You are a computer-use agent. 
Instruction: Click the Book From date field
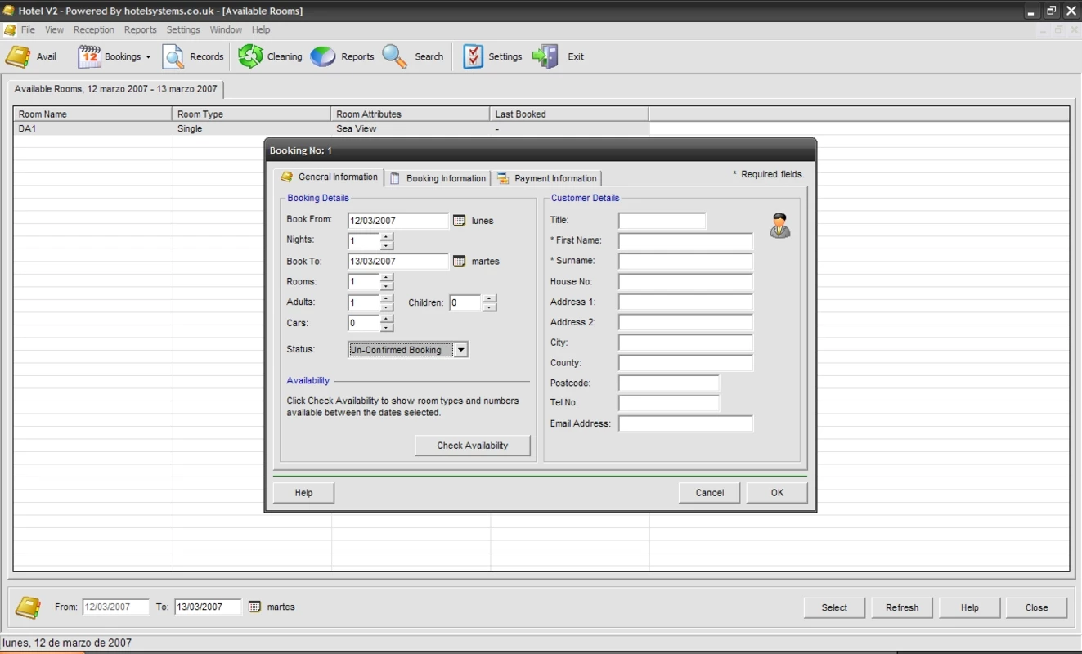point(398,221)
